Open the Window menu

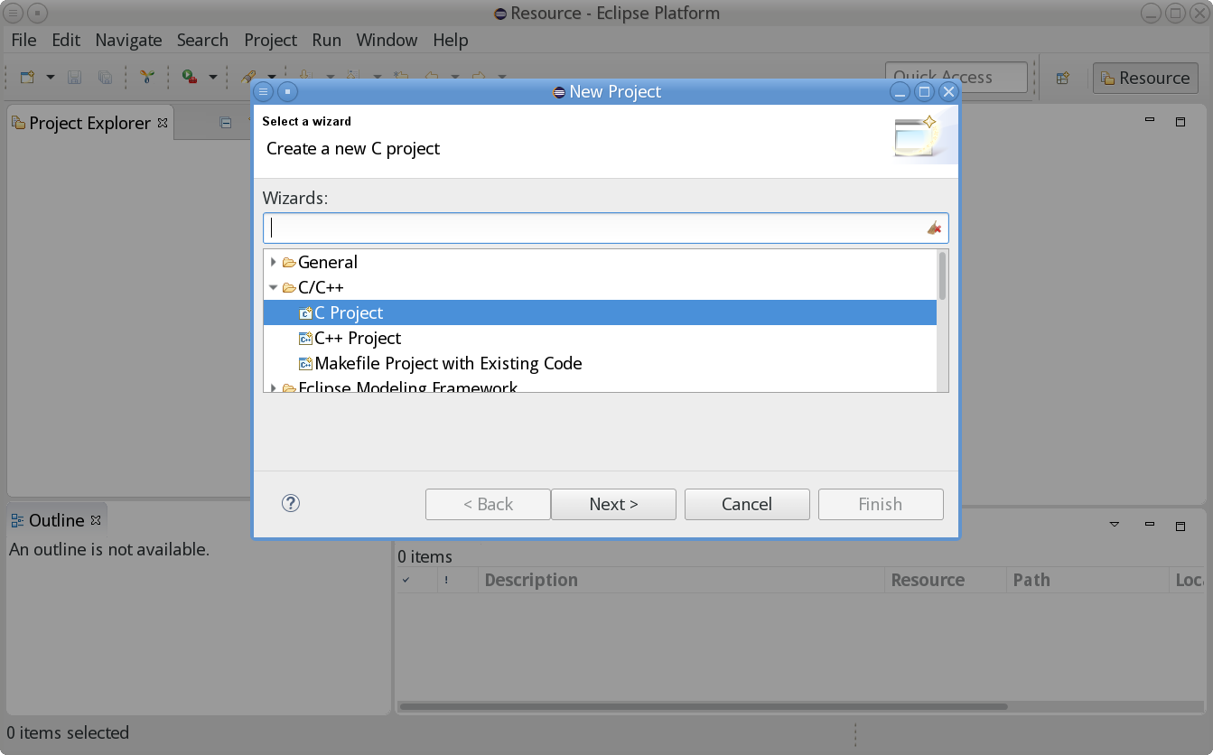pos(387,40)
